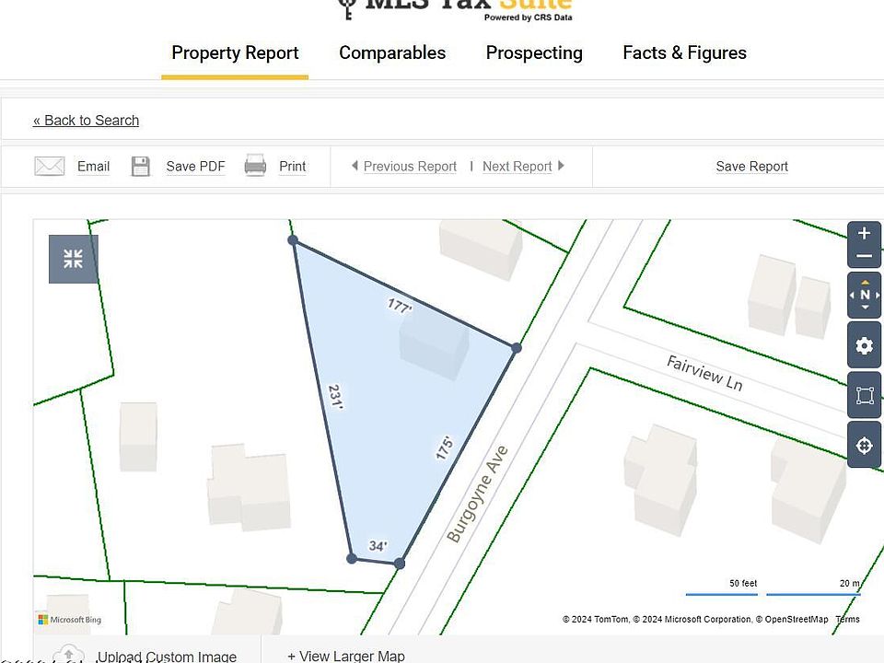Go to the Facts & Figures tab
This screenshot has height=663, width=884.
[x=684, y=53]
